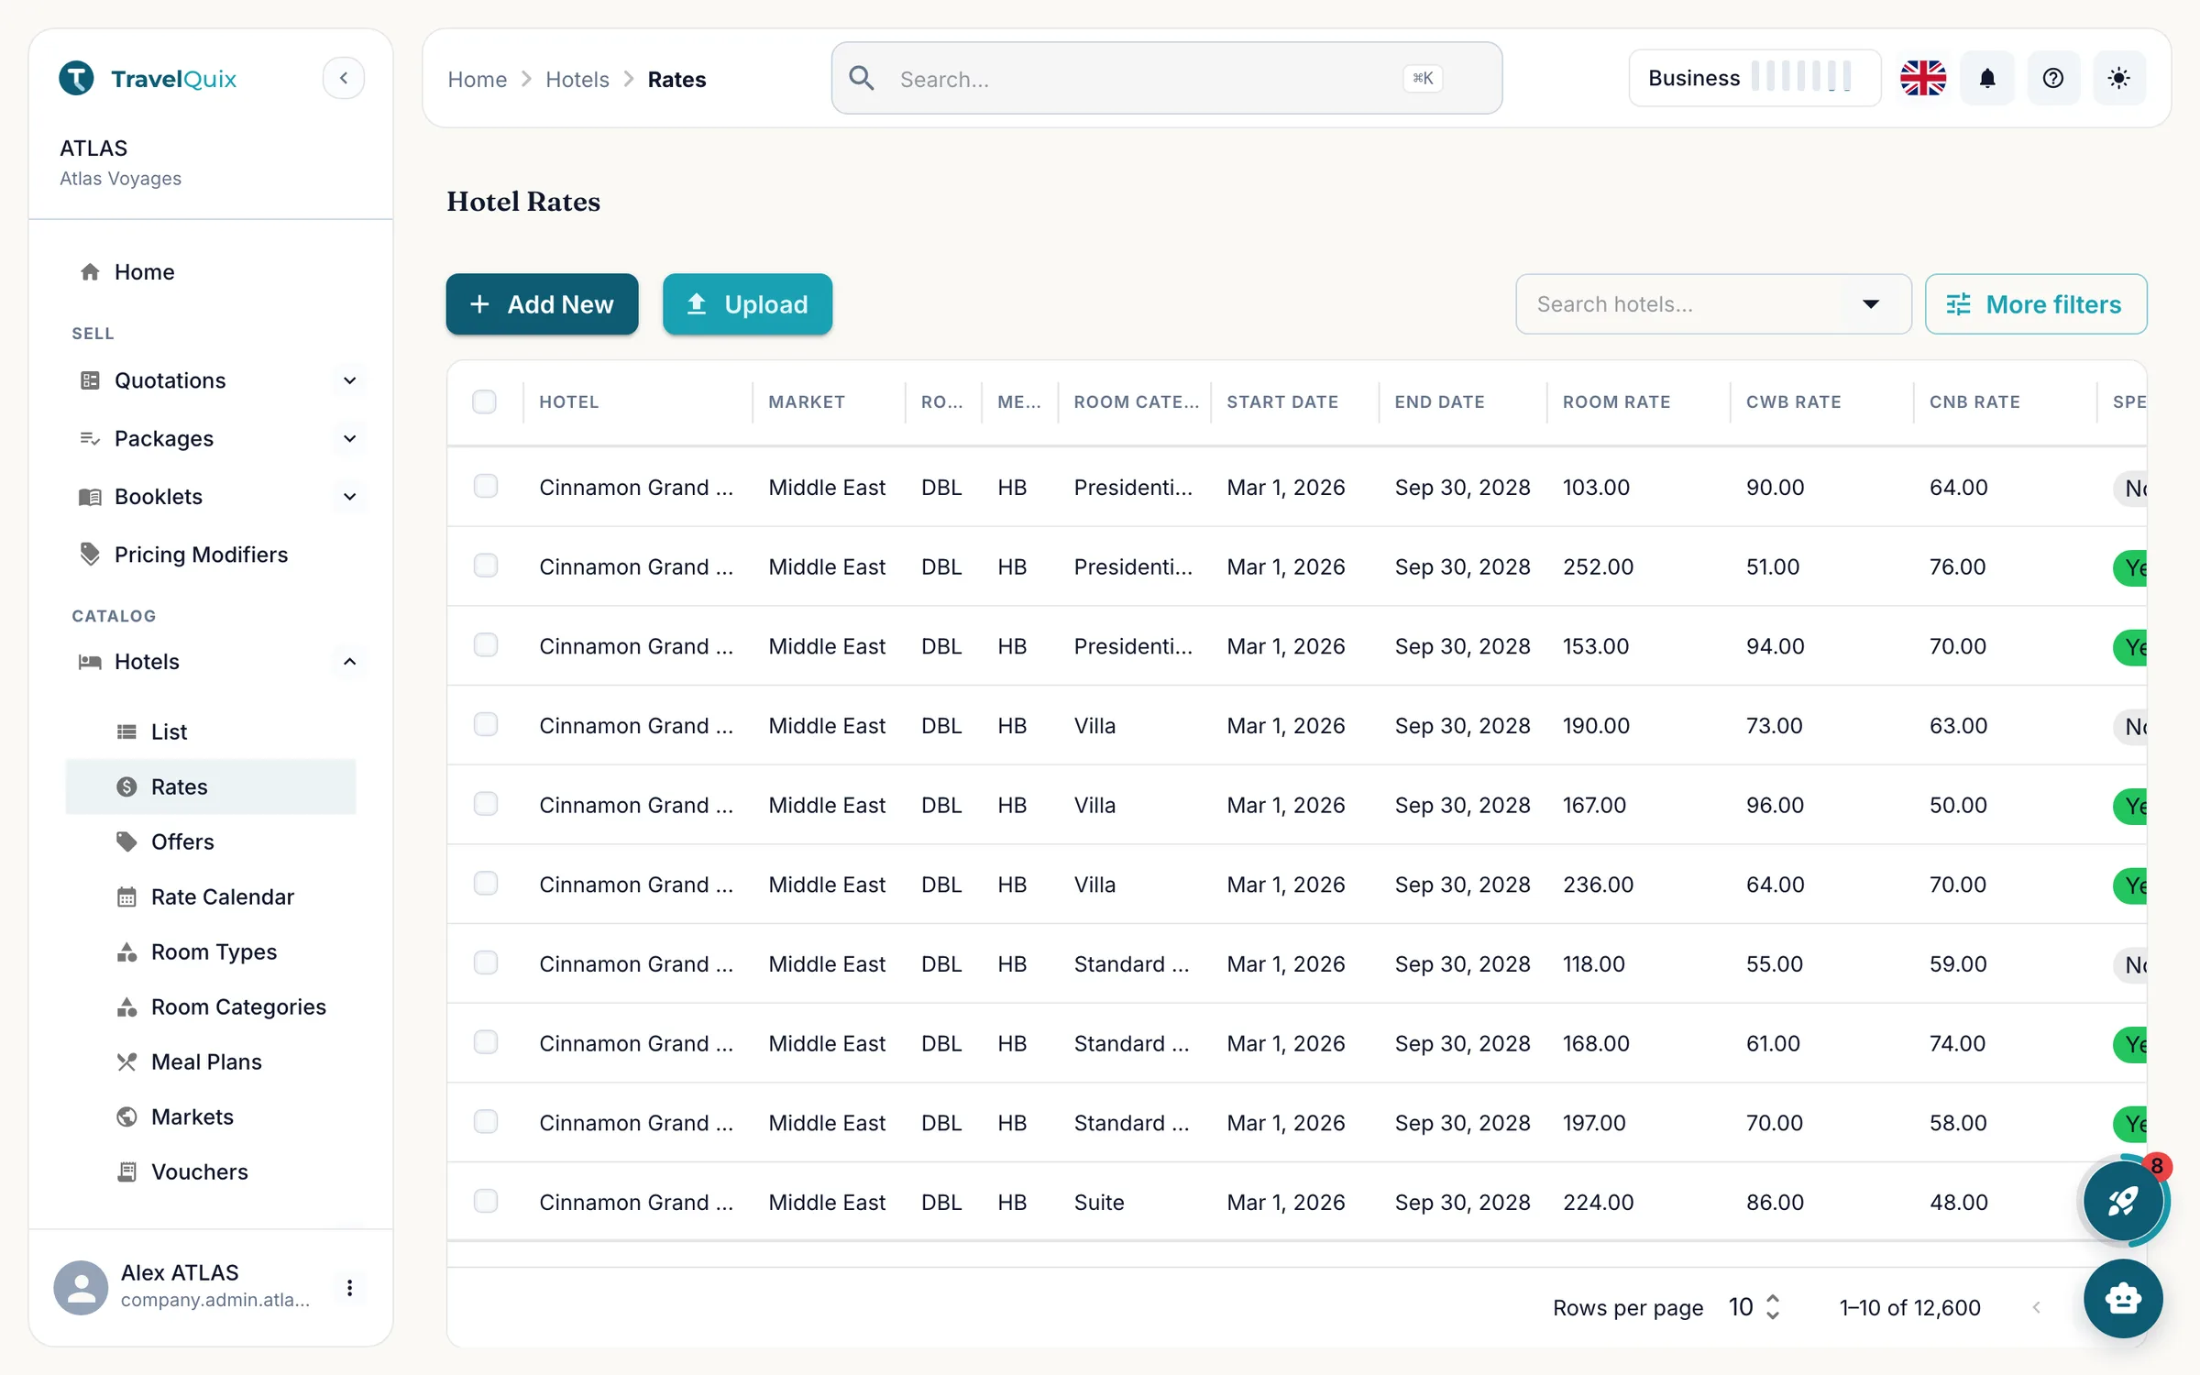The image size is (2200, 1375).
Task: Click the Room Categories shapes icon
Action: [126, 1006]
